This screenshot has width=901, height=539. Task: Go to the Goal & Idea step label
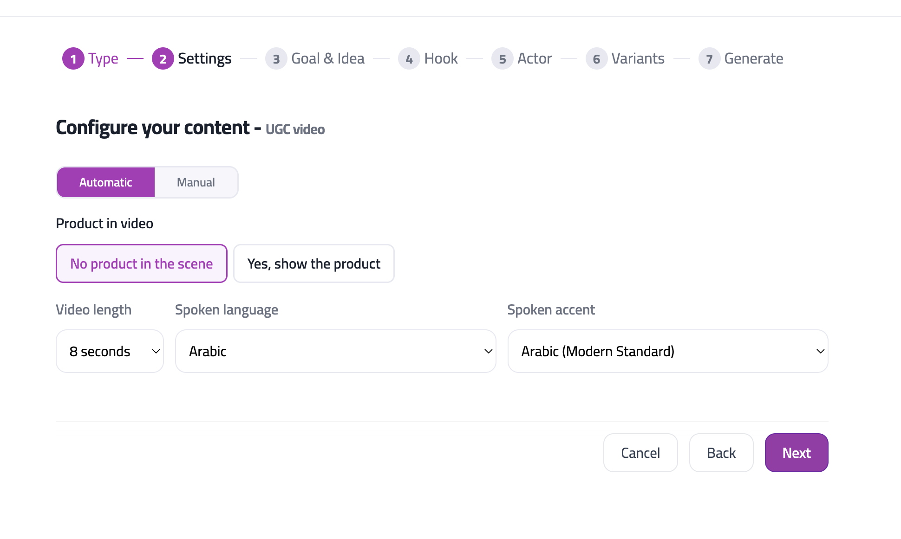(x=327, y=58)
